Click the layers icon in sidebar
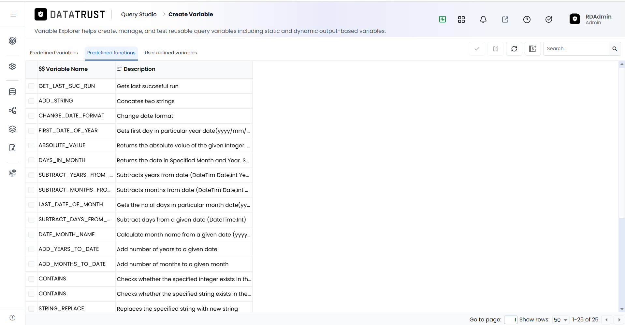This screenshot has width=625, height=325. (x=12, y=129)
